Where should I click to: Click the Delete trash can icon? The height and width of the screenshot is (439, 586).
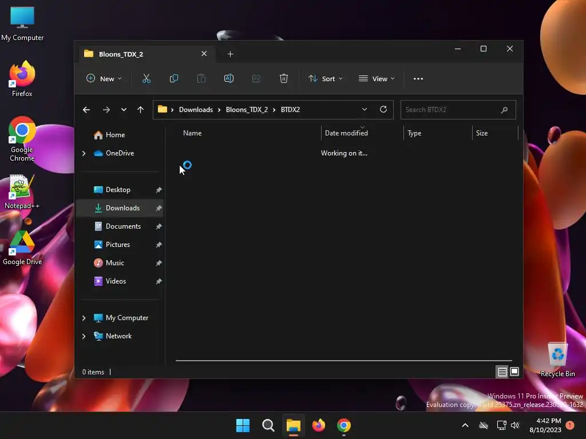[284, 79]
